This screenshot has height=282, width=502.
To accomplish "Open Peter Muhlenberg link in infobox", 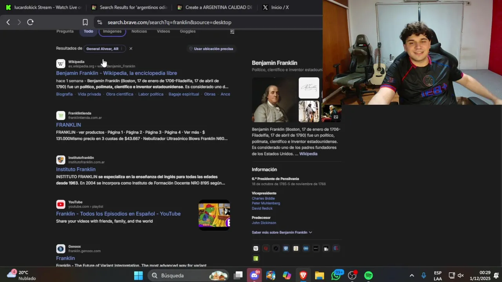I will [266, 203].
